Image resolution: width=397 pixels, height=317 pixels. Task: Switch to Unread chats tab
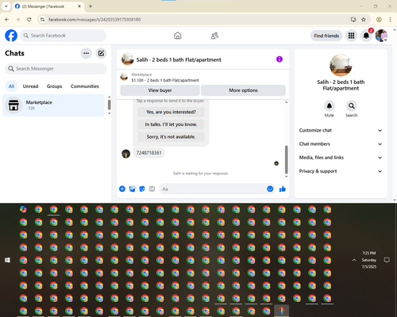click(x=30, y=86)
